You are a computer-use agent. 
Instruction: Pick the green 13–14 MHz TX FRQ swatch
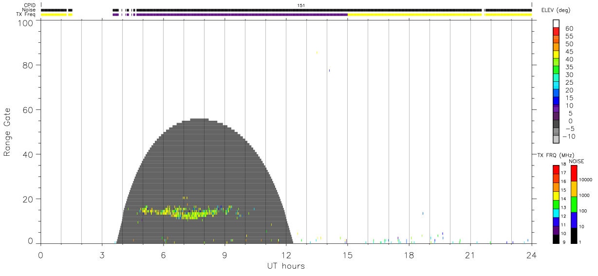[x=556, y=204]
